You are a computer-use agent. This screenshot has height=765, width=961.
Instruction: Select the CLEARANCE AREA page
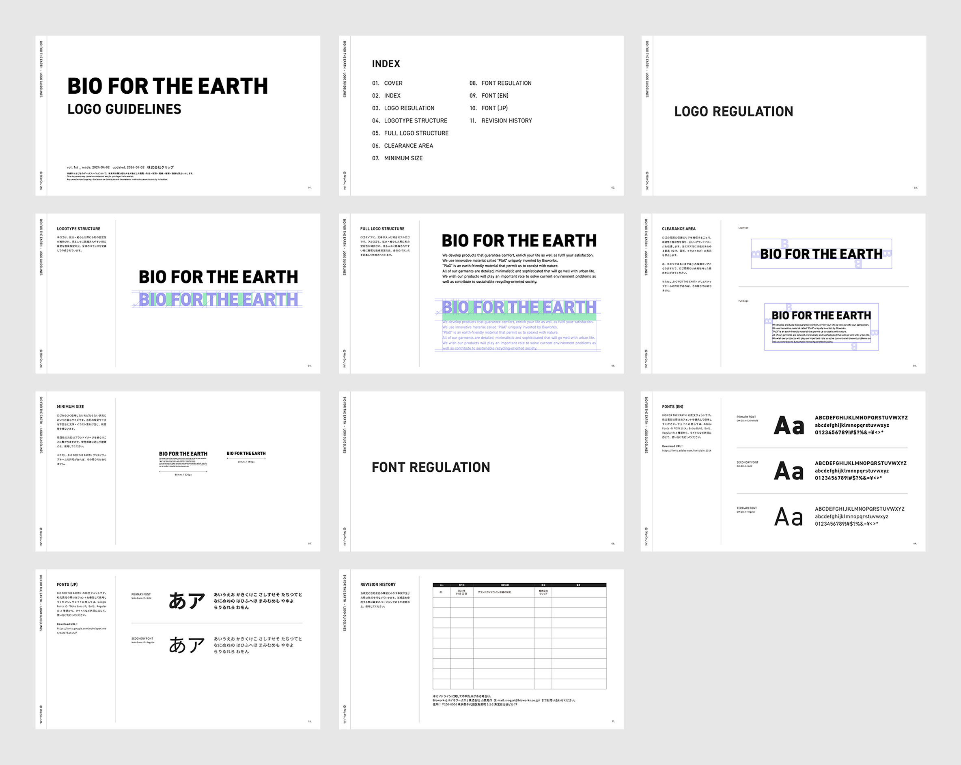pos(783,293)
